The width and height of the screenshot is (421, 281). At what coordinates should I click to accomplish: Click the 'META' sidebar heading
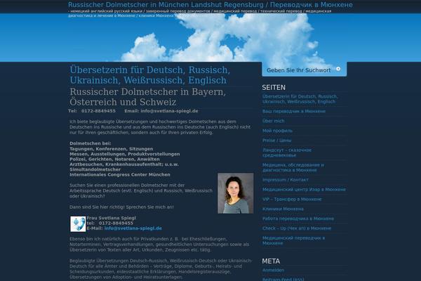point(271,261)
